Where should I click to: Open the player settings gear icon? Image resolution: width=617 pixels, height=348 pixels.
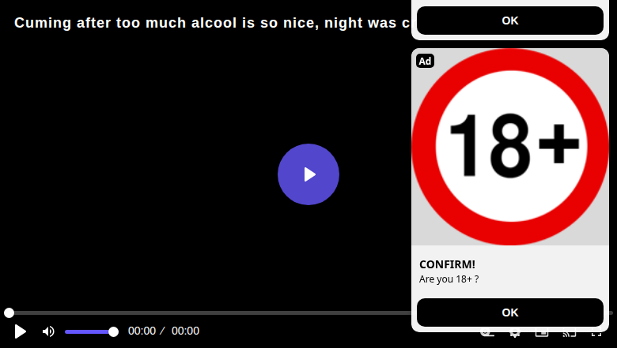click(x=515, y=335)
